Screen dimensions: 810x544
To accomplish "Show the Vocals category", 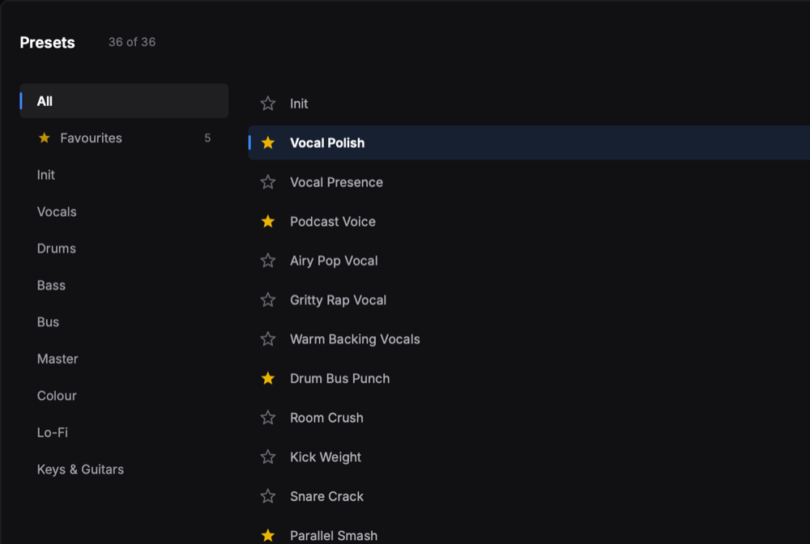I will (x=124, y=211).
